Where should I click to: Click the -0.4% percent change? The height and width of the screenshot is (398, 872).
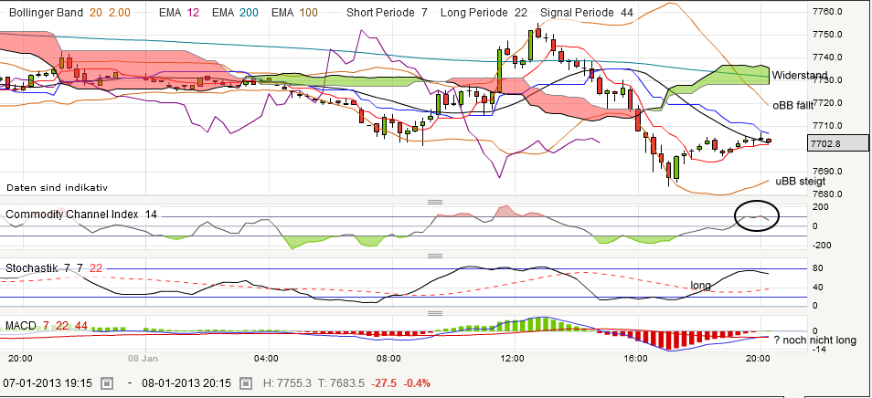click(416, 383)
